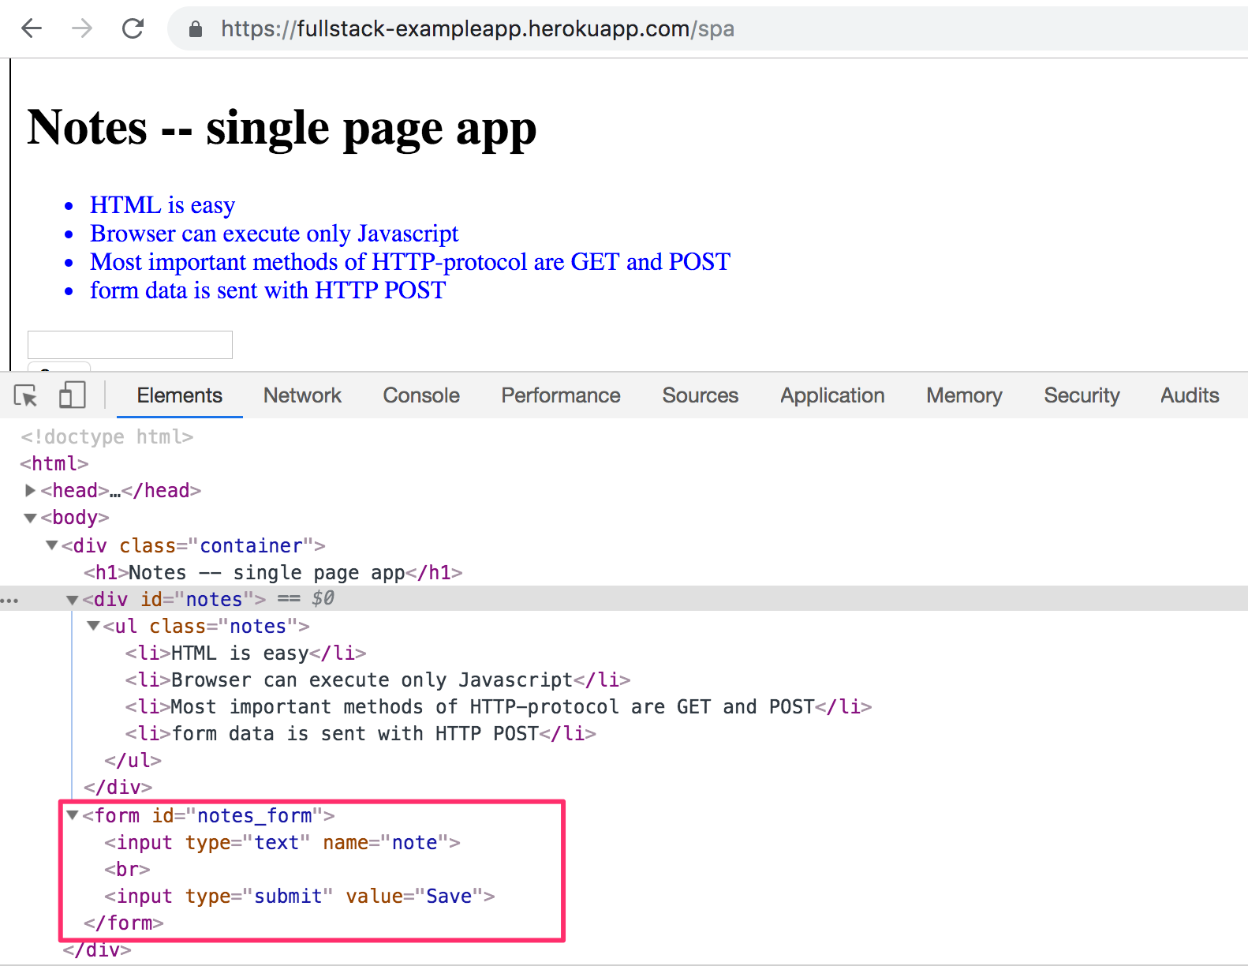The height and width of the screenshot is (966, 1248).
Task: Switch to the Performance tab
Action: click(x=561, y=395)
